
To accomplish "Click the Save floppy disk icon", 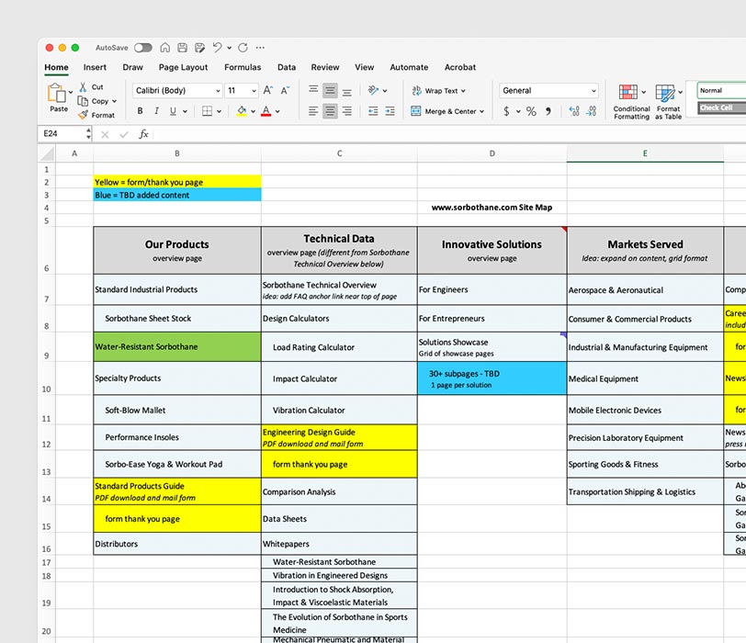I will pos(182,48).
